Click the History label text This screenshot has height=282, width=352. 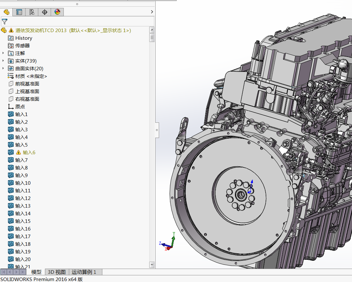click(x=24, y=38)
